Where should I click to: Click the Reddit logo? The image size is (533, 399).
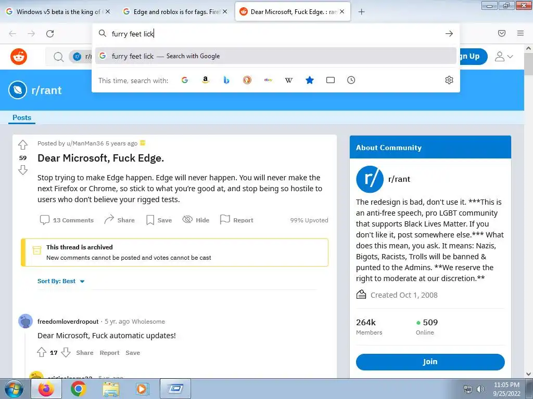click(19, 57)
